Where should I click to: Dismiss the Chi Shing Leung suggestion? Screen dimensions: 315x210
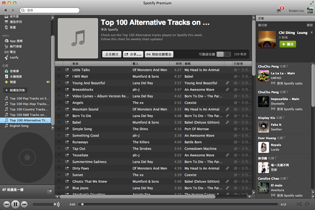[311, 33]
